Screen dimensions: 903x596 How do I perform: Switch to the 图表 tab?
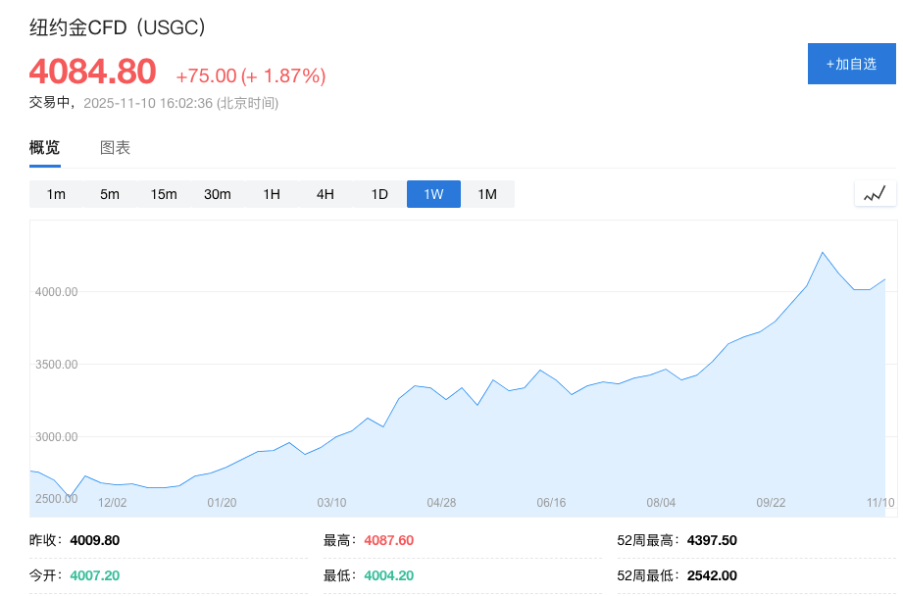pos(115,147)
